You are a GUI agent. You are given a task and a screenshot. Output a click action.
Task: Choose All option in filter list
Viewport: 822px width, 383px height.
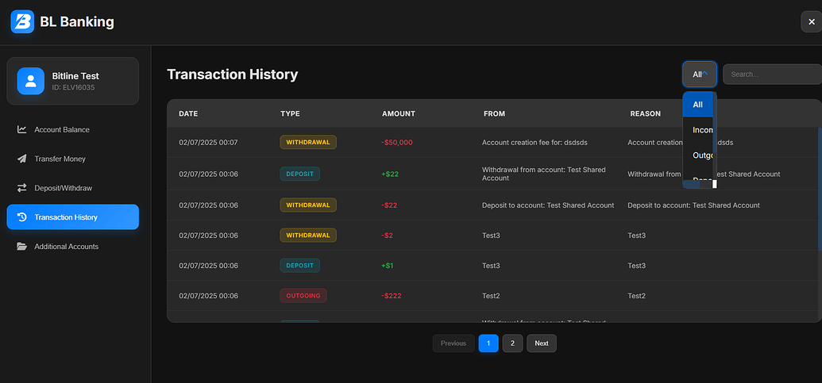click(x=697, y=105)
